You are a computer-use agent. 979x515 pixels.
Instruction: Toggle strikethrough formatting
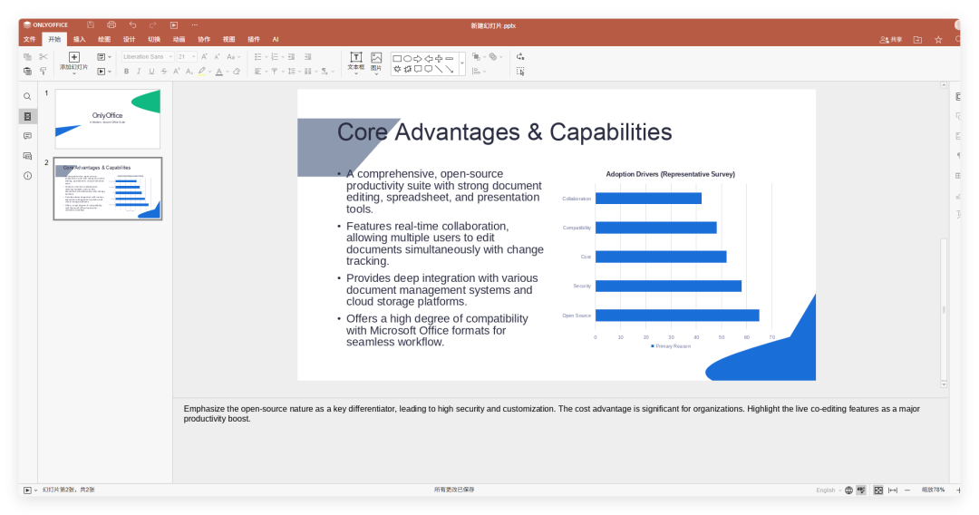tap(164, 71)
